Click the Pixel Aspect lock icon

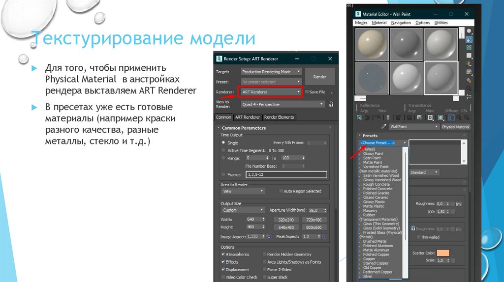(x=325, y=236)
